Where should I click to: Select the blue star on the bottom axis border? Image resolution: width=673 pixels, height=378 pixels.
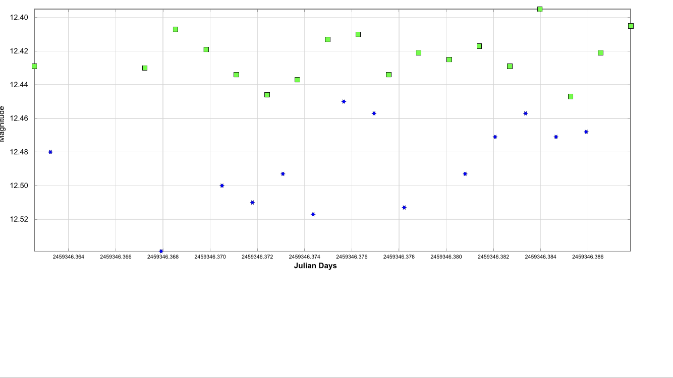[x=161, y=251]
